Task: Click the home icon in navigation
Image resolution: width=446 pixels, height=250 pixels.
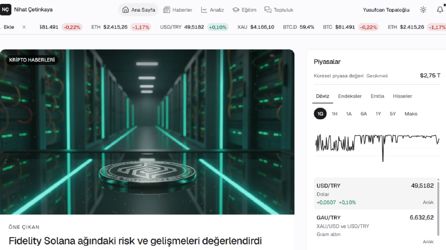Action: click(x=125, y=10)
